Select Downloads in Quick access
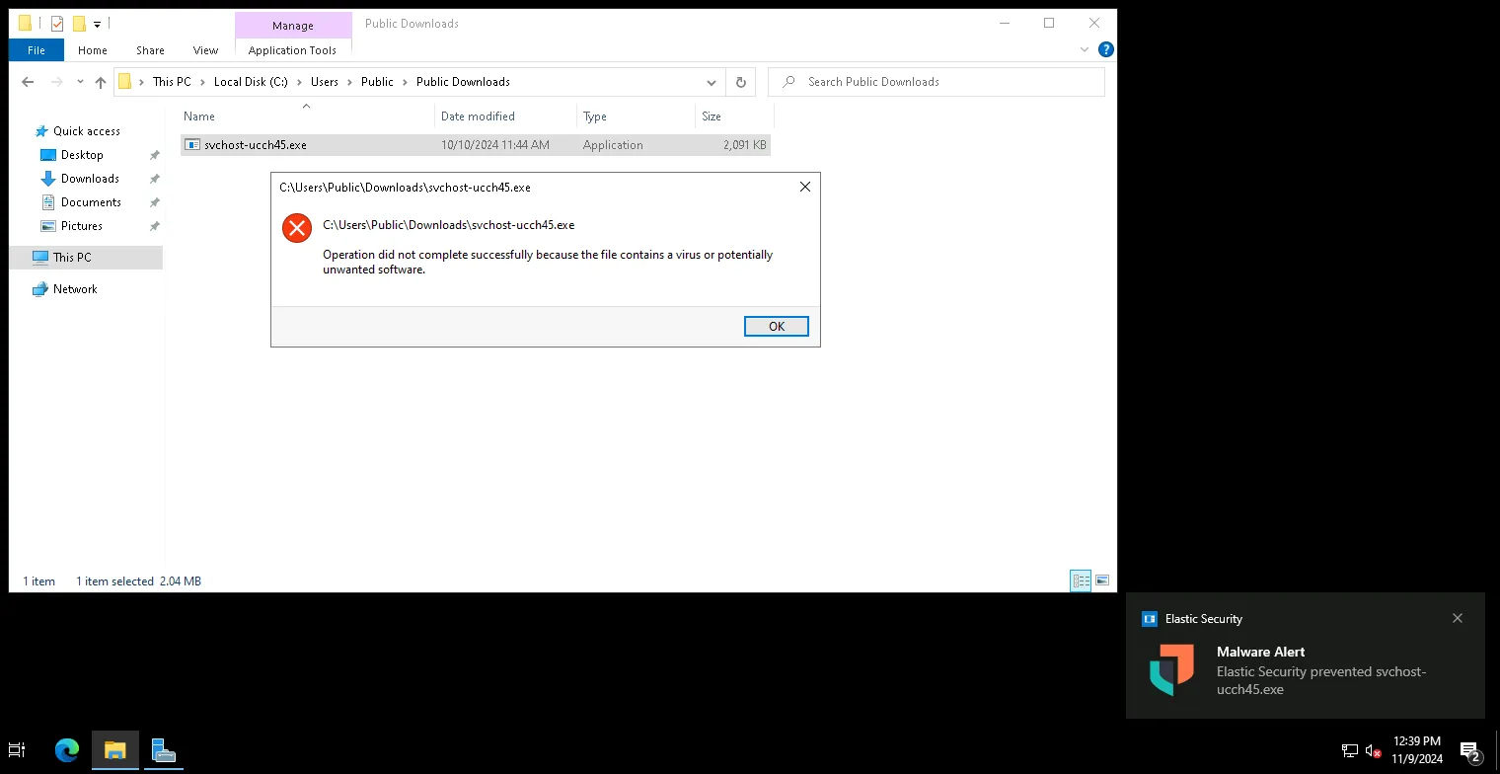This screenshot has width=1500, height=774. click(x=90, y=179)
